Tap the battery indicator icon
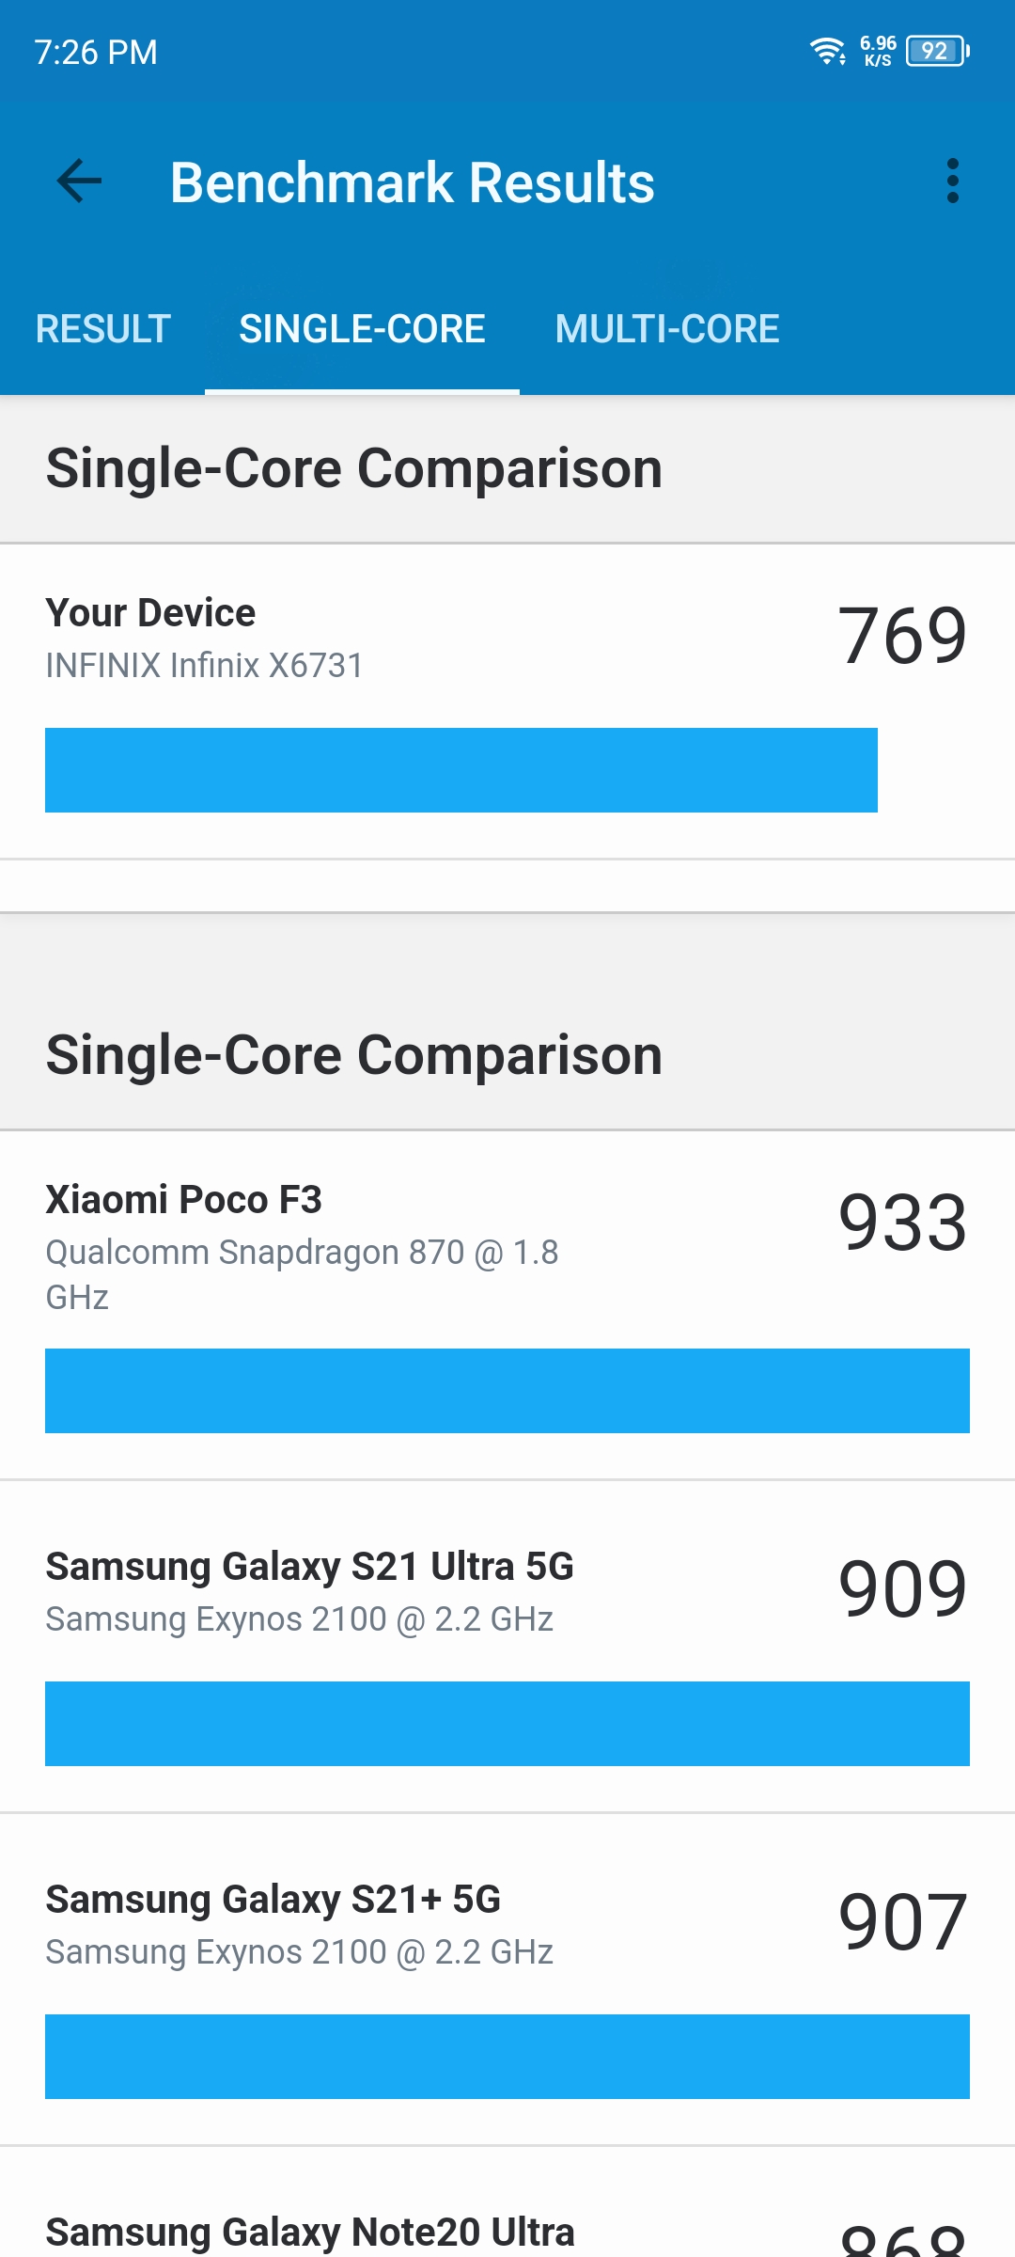 pyautogui.click(x=937, y=51)
